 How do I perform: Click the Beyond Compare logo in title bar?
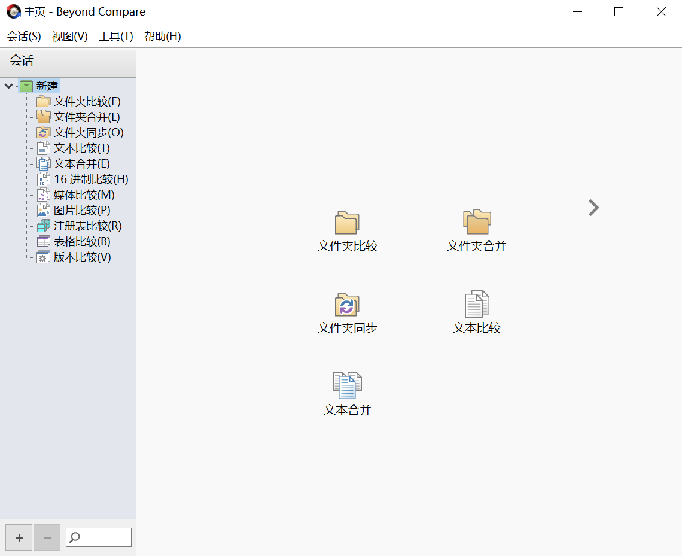tap(14, 11)
